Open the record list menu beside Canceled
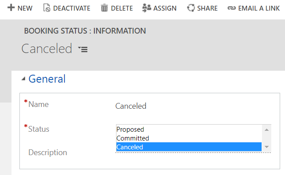 [x=83, y=49]
